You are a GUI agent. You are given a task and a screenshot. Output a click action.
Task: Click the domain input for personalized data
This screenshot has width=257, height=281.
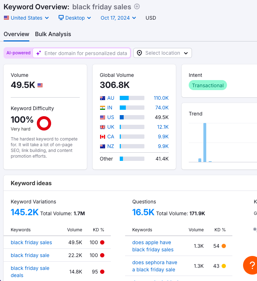coord(85,53)
